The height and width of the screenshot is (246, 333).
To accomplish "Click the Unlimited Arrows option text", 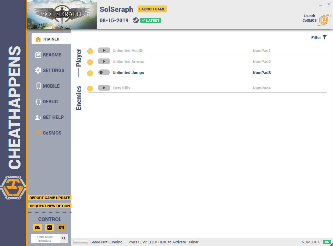I will pos(128,62).
